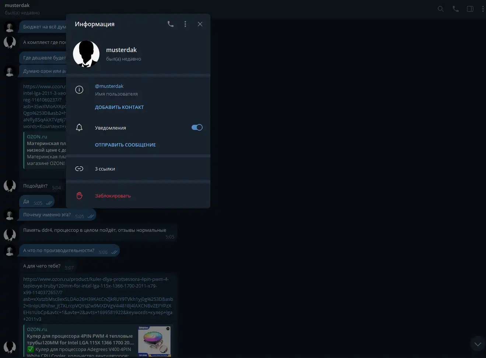Open the partly hidden Ozon motherboard URL
The image size is (486, 358).
coord(45,106)
